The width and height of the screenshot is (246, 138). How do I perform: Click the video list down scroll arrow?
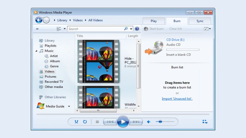pos(139,106)
